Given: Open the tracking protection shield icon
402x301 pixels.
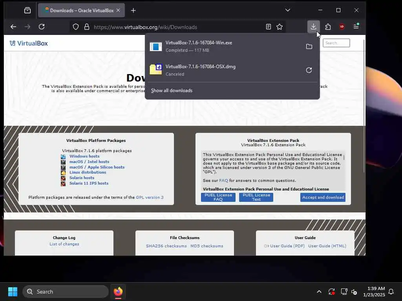Looking at the screenshot, I should [76, 27].
